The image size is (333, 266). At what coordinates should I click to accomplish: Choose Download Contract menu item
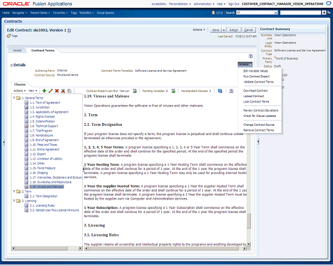coord(255,90)
